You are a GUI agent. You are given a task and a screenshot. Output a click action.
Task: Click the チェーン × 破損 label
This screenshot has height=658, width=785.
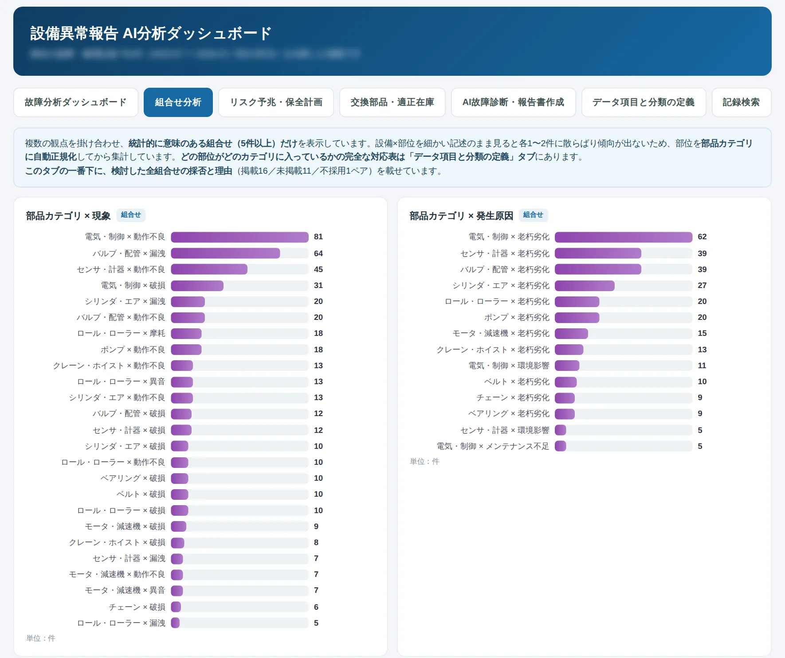[x=137, y=607]
